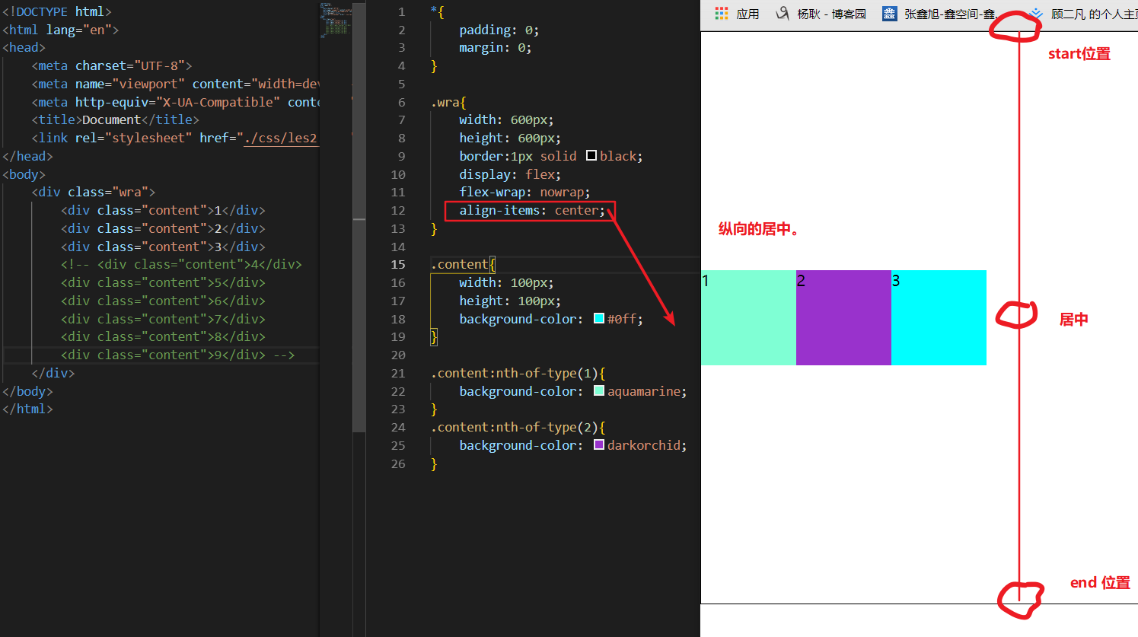
Task: Click the aquamarine color swatch
Action: click(599, 391)
